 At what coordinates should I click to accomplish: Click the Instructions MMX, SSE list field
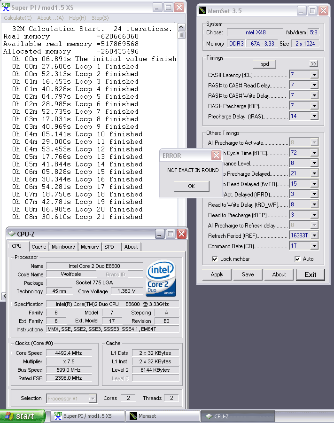tap(112, 329)
